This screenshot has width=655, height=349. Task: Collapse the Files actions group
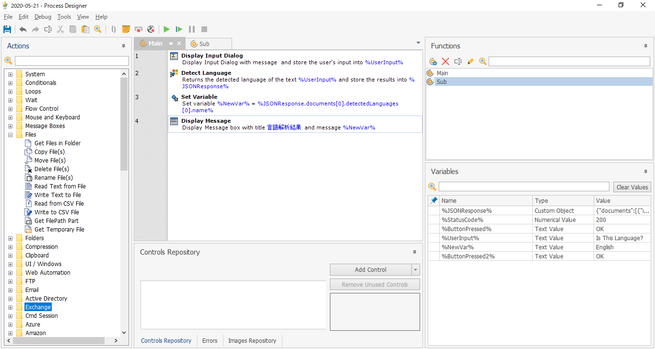pos(10,134)
